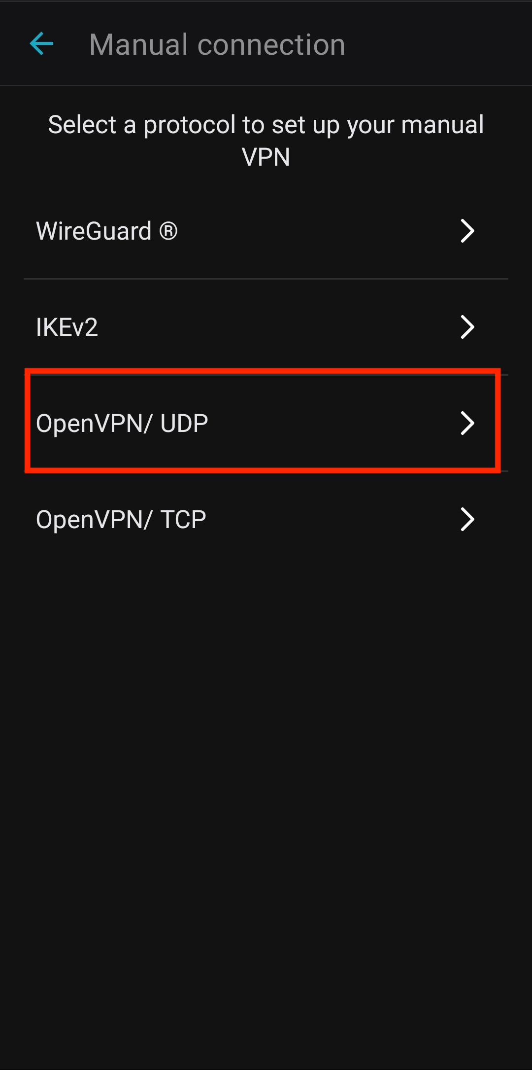This screenshot has height=1070, width=532.
Task: Choose the IKEv2 protocol label
Action: click(x=67, y=327)
